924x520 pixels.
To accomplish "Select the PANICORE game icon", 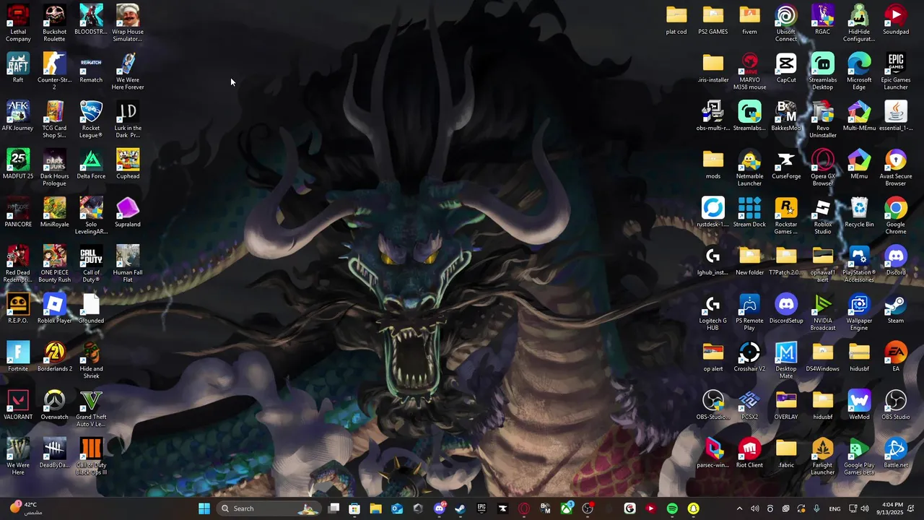I will click(18, 212).
